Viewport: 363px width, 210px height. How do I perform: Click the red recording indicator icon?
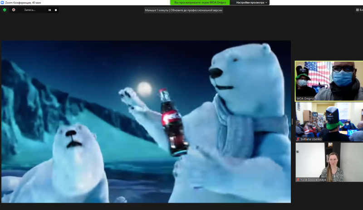14,10
